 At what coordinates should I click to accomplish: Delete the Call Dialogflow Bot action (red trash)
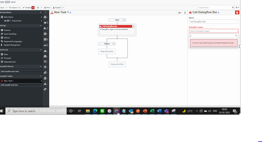coord(237,12)
